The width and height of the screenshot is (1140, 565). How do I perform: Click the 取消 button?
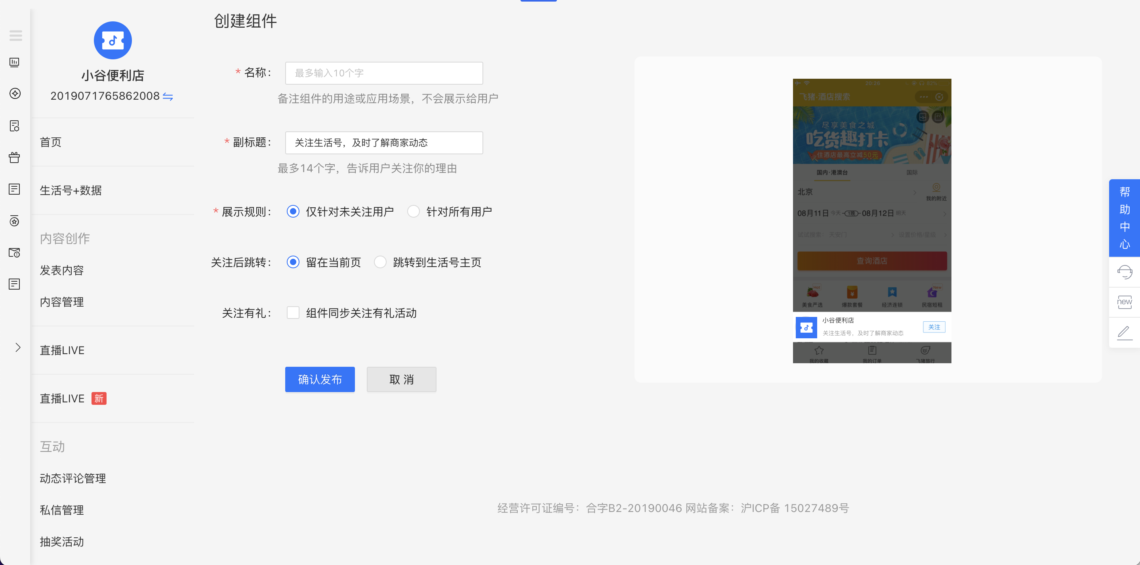click(x=401, y=379)
